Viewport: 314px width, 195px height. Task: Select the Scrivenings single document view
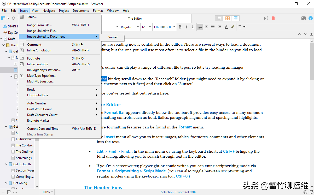(x=219, y=18)
